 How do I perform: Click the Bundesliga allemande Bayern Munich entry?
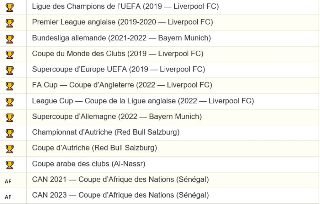coord(121,38)
